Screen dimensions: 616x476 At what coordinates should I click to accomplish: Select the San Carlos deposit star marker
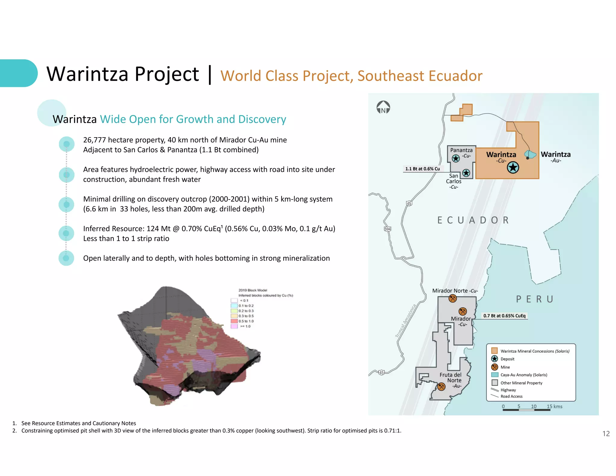pyautogui.click(x=466, y=173)
